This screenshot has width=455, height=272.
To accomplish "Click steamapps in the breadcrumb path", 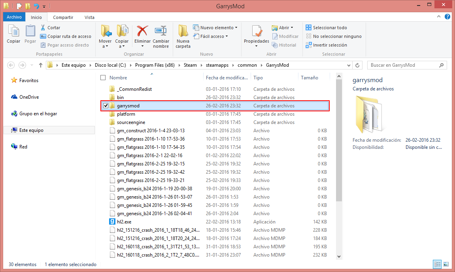I will click(x=217, y=65).
